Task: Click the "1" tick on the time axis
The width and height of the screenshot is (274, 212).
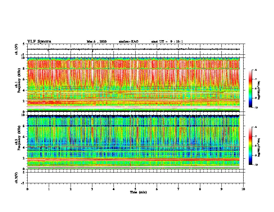Action: 49,189
